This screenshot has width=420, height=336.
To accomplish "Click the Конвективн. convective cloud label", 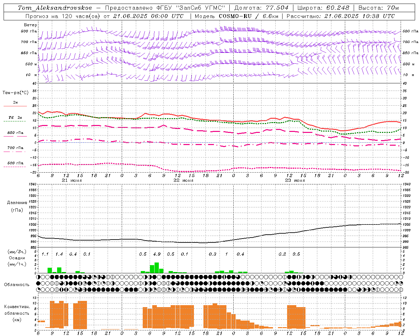I will [x=17, y=307].
